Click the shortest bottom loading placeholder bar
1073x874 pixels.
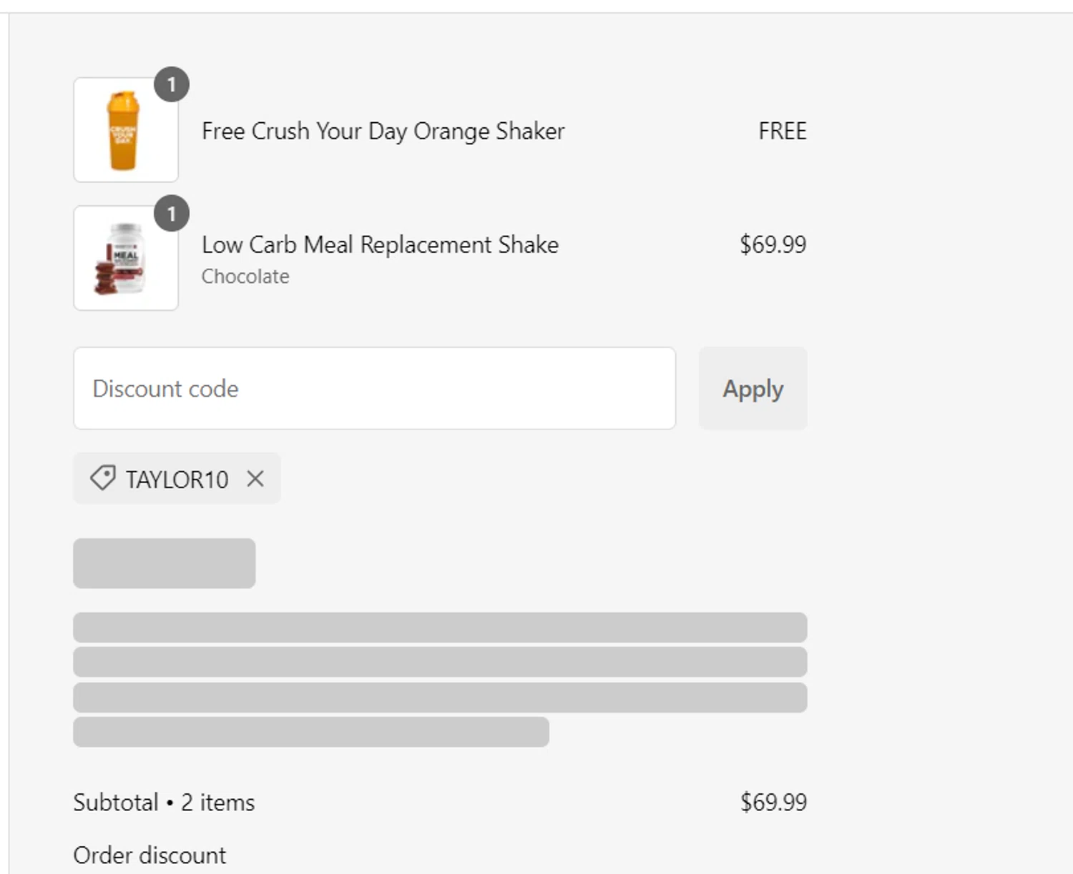click(x=311, y=732)
